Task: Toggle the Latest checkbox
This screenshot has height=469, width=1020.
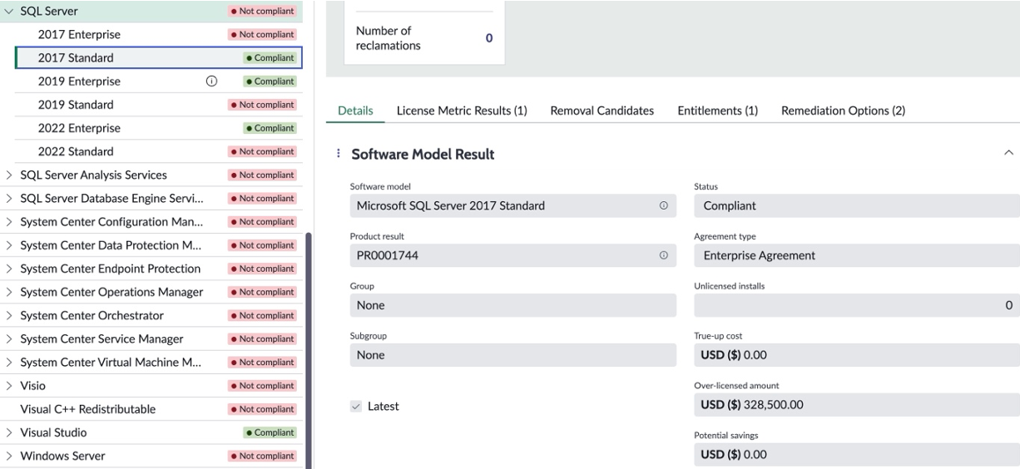Action: click(356, 407)
